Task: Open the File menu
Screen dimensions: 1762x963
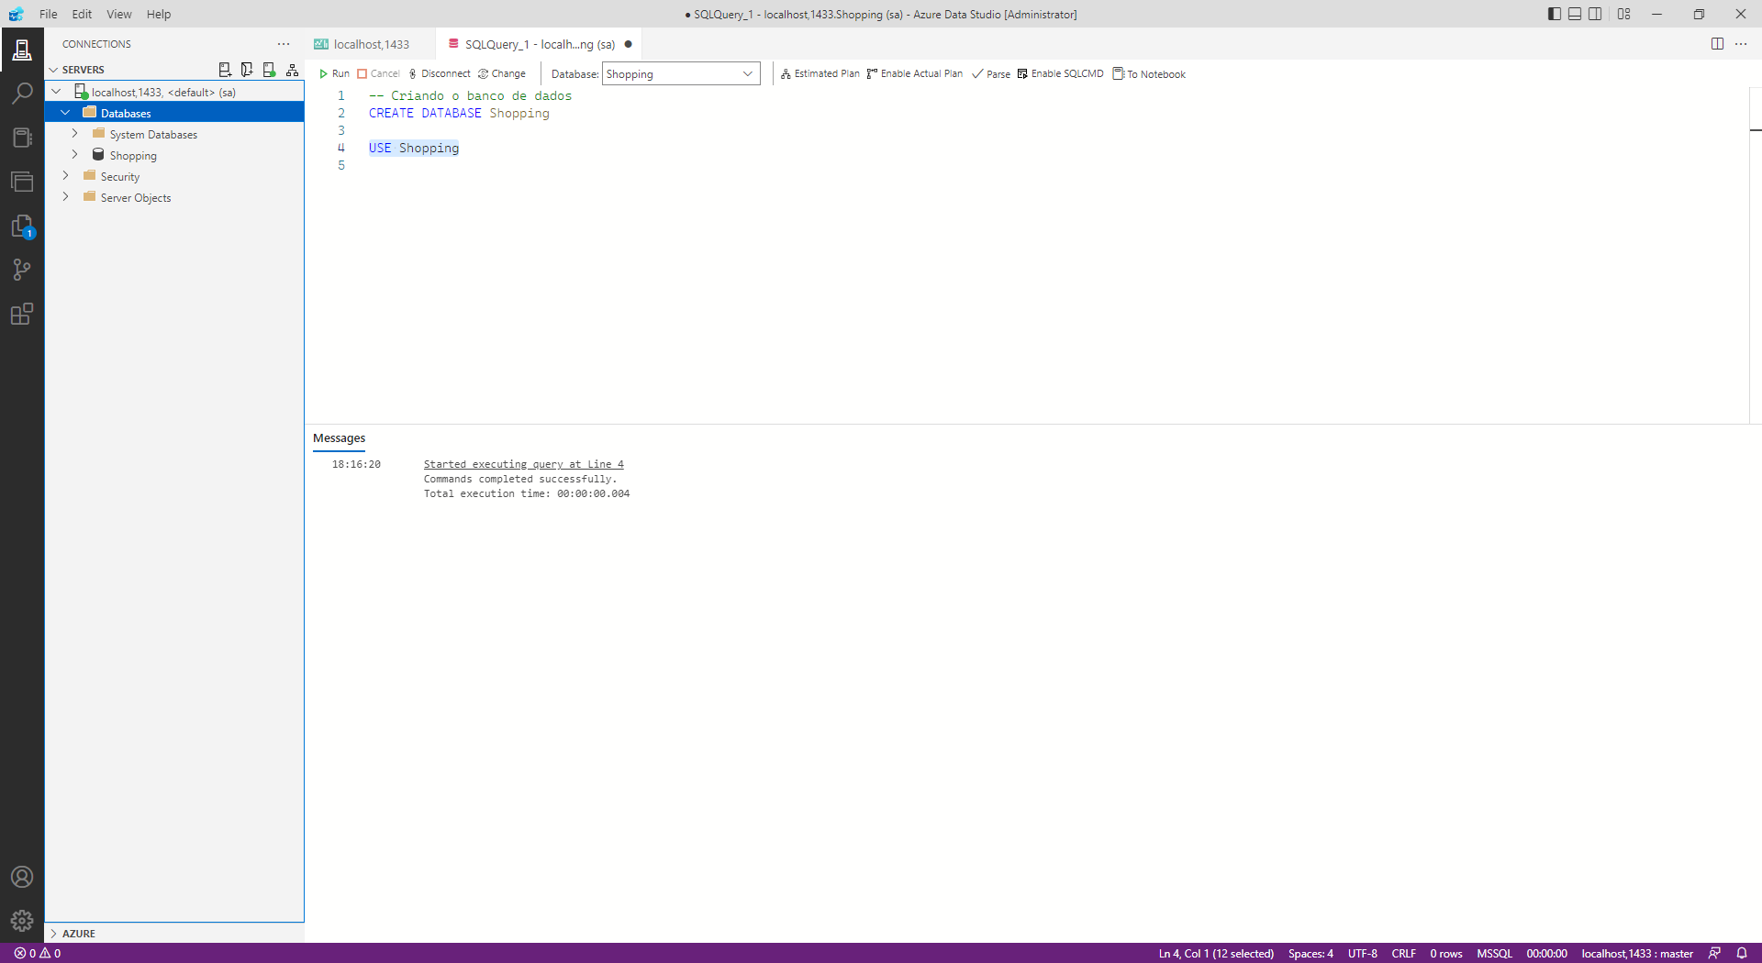Action: click(49, 14)
